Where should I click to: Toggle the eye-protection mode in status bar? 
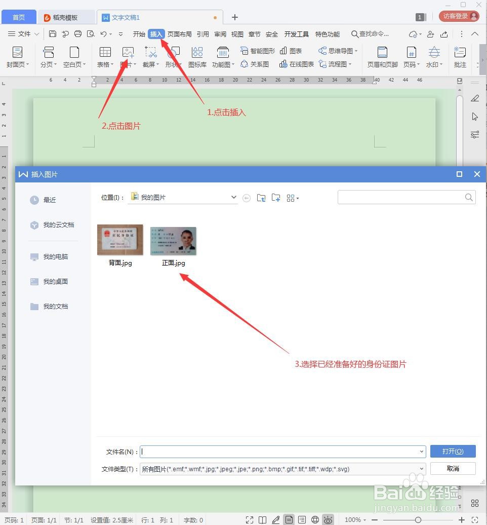tap(328, 519)
